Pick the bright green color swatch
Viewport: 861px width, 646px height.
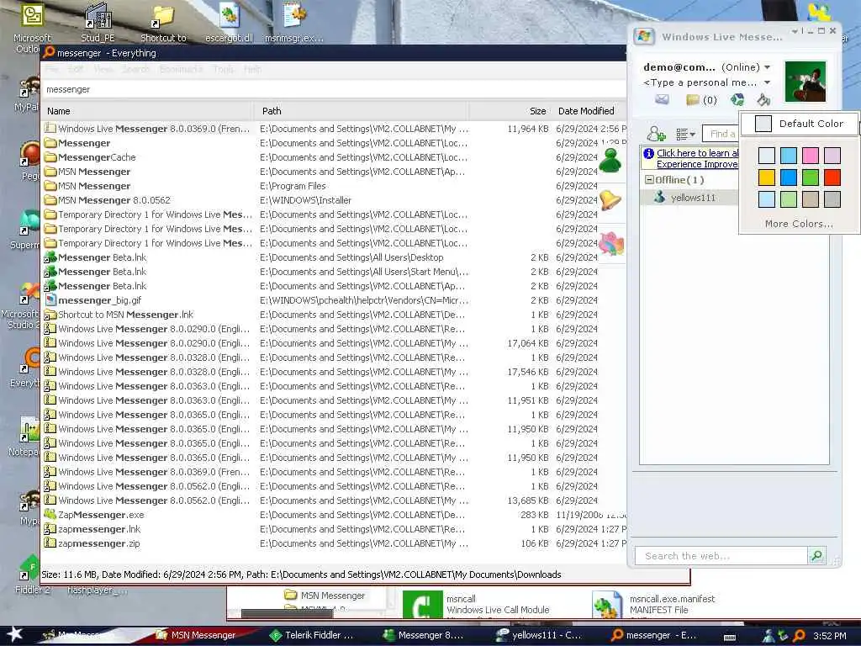[810, 177]
